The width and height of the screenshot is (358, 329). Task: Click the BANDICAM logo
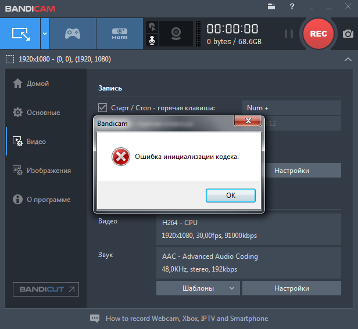[30, 9]
